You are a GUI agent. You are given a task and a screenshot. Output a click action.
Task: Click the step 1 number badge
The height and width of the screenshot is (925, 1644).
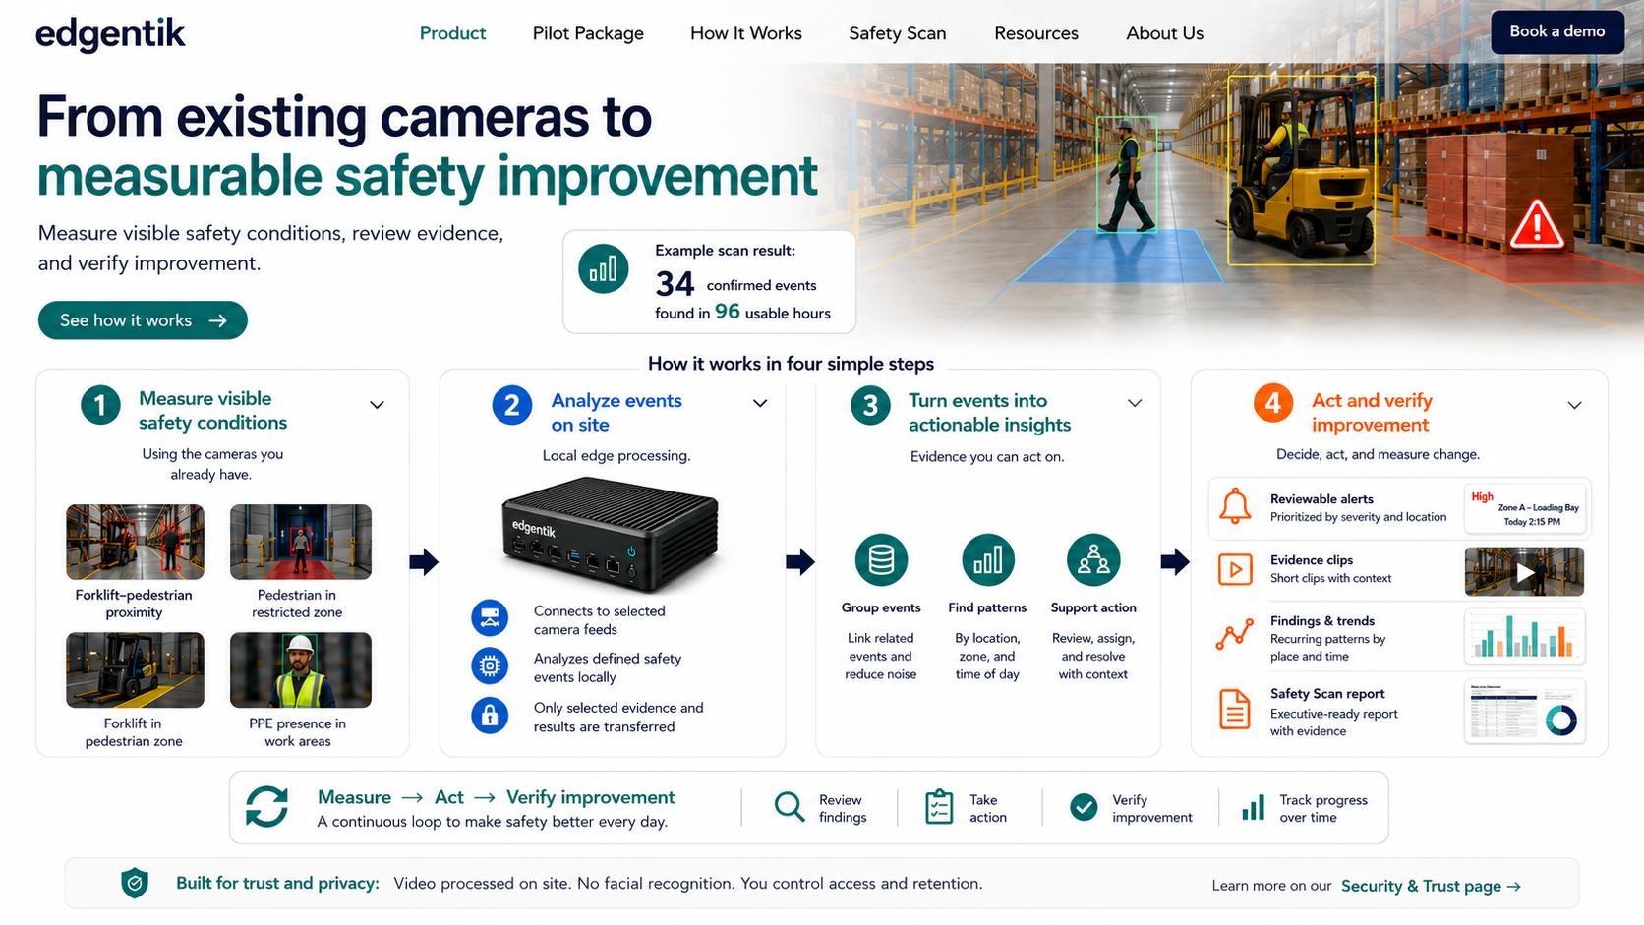pyautogui.click(x=100, y=405)
